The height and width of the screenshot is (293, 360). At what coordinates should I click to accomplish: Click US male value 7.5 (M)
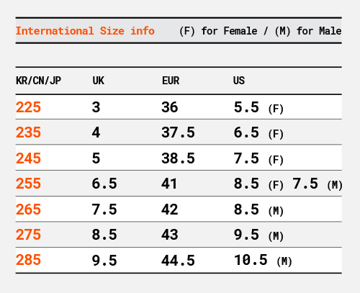[318, 184]
